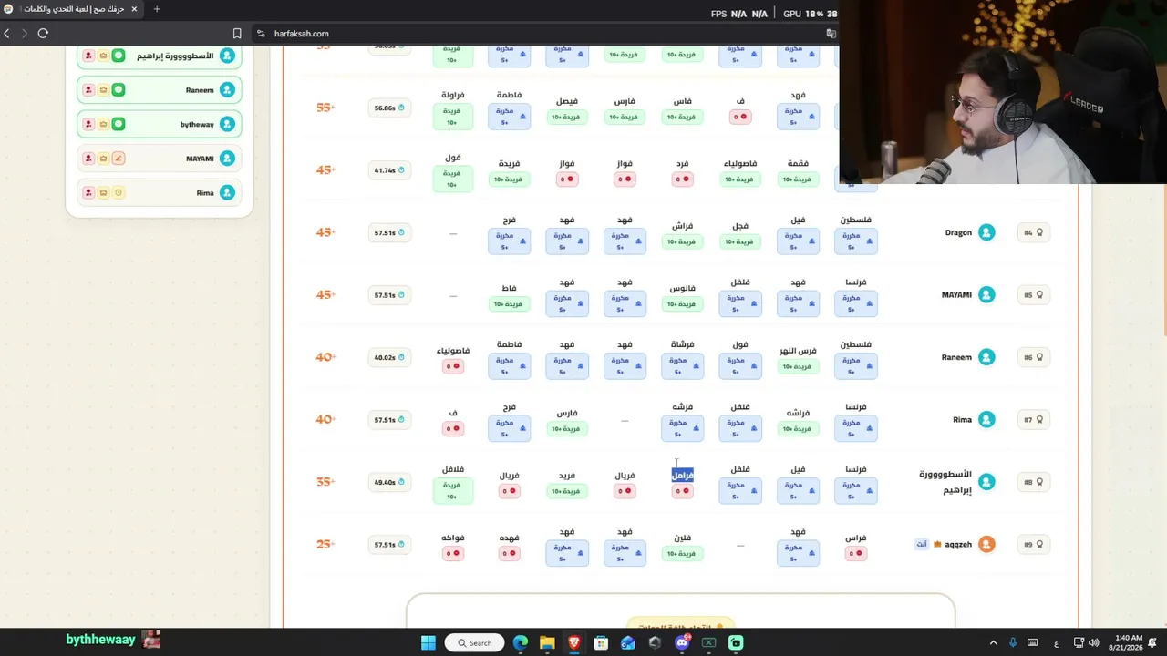Click rank #9 medal badge

tap(1033, 545)
